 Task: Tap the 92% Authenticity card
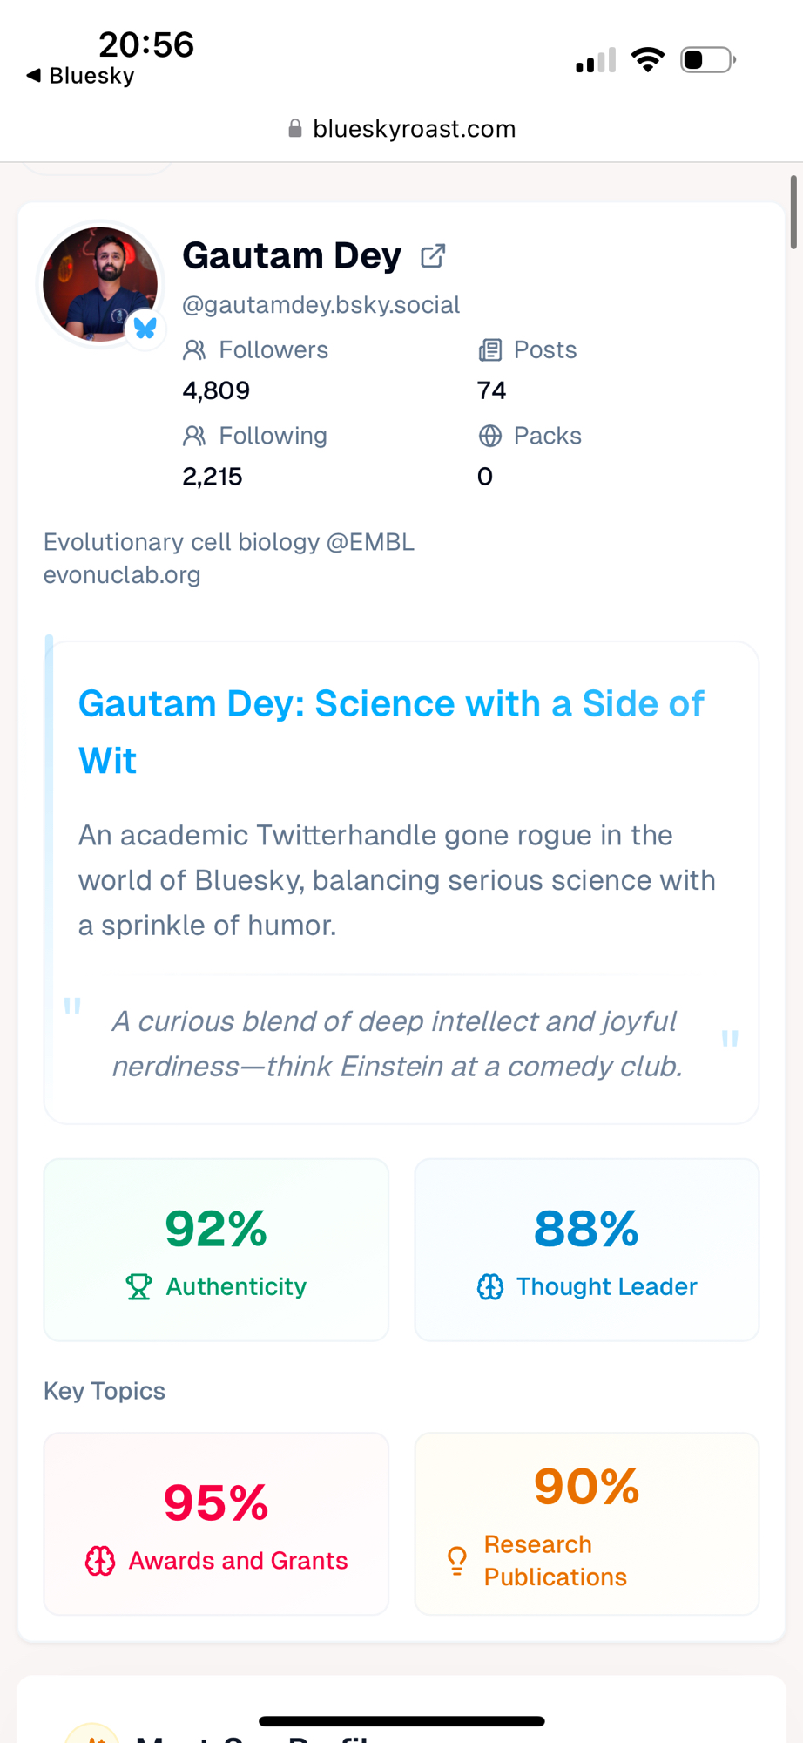pyautogui.click(x=216, y=1249)
